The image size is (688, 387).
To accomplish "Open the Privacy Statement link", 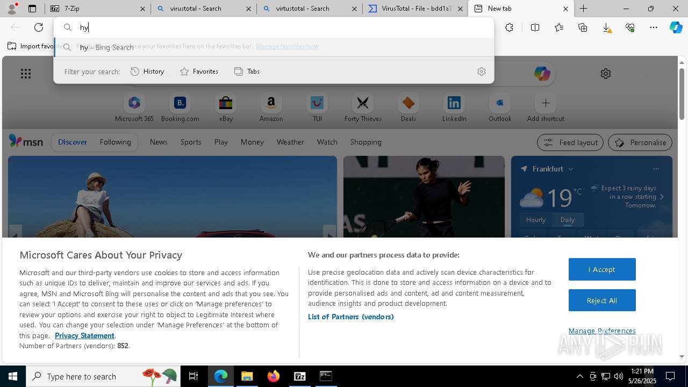I will point(84,335).
